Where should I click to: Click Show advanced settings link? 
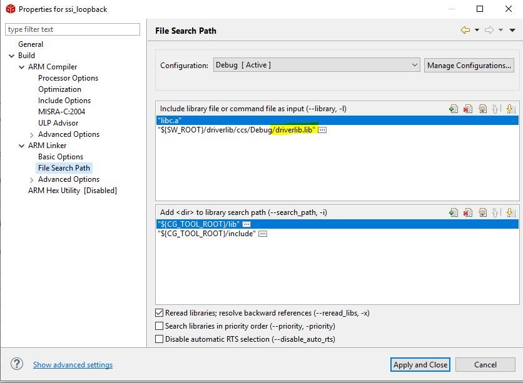pyautogui.click(x=73, y=365)
